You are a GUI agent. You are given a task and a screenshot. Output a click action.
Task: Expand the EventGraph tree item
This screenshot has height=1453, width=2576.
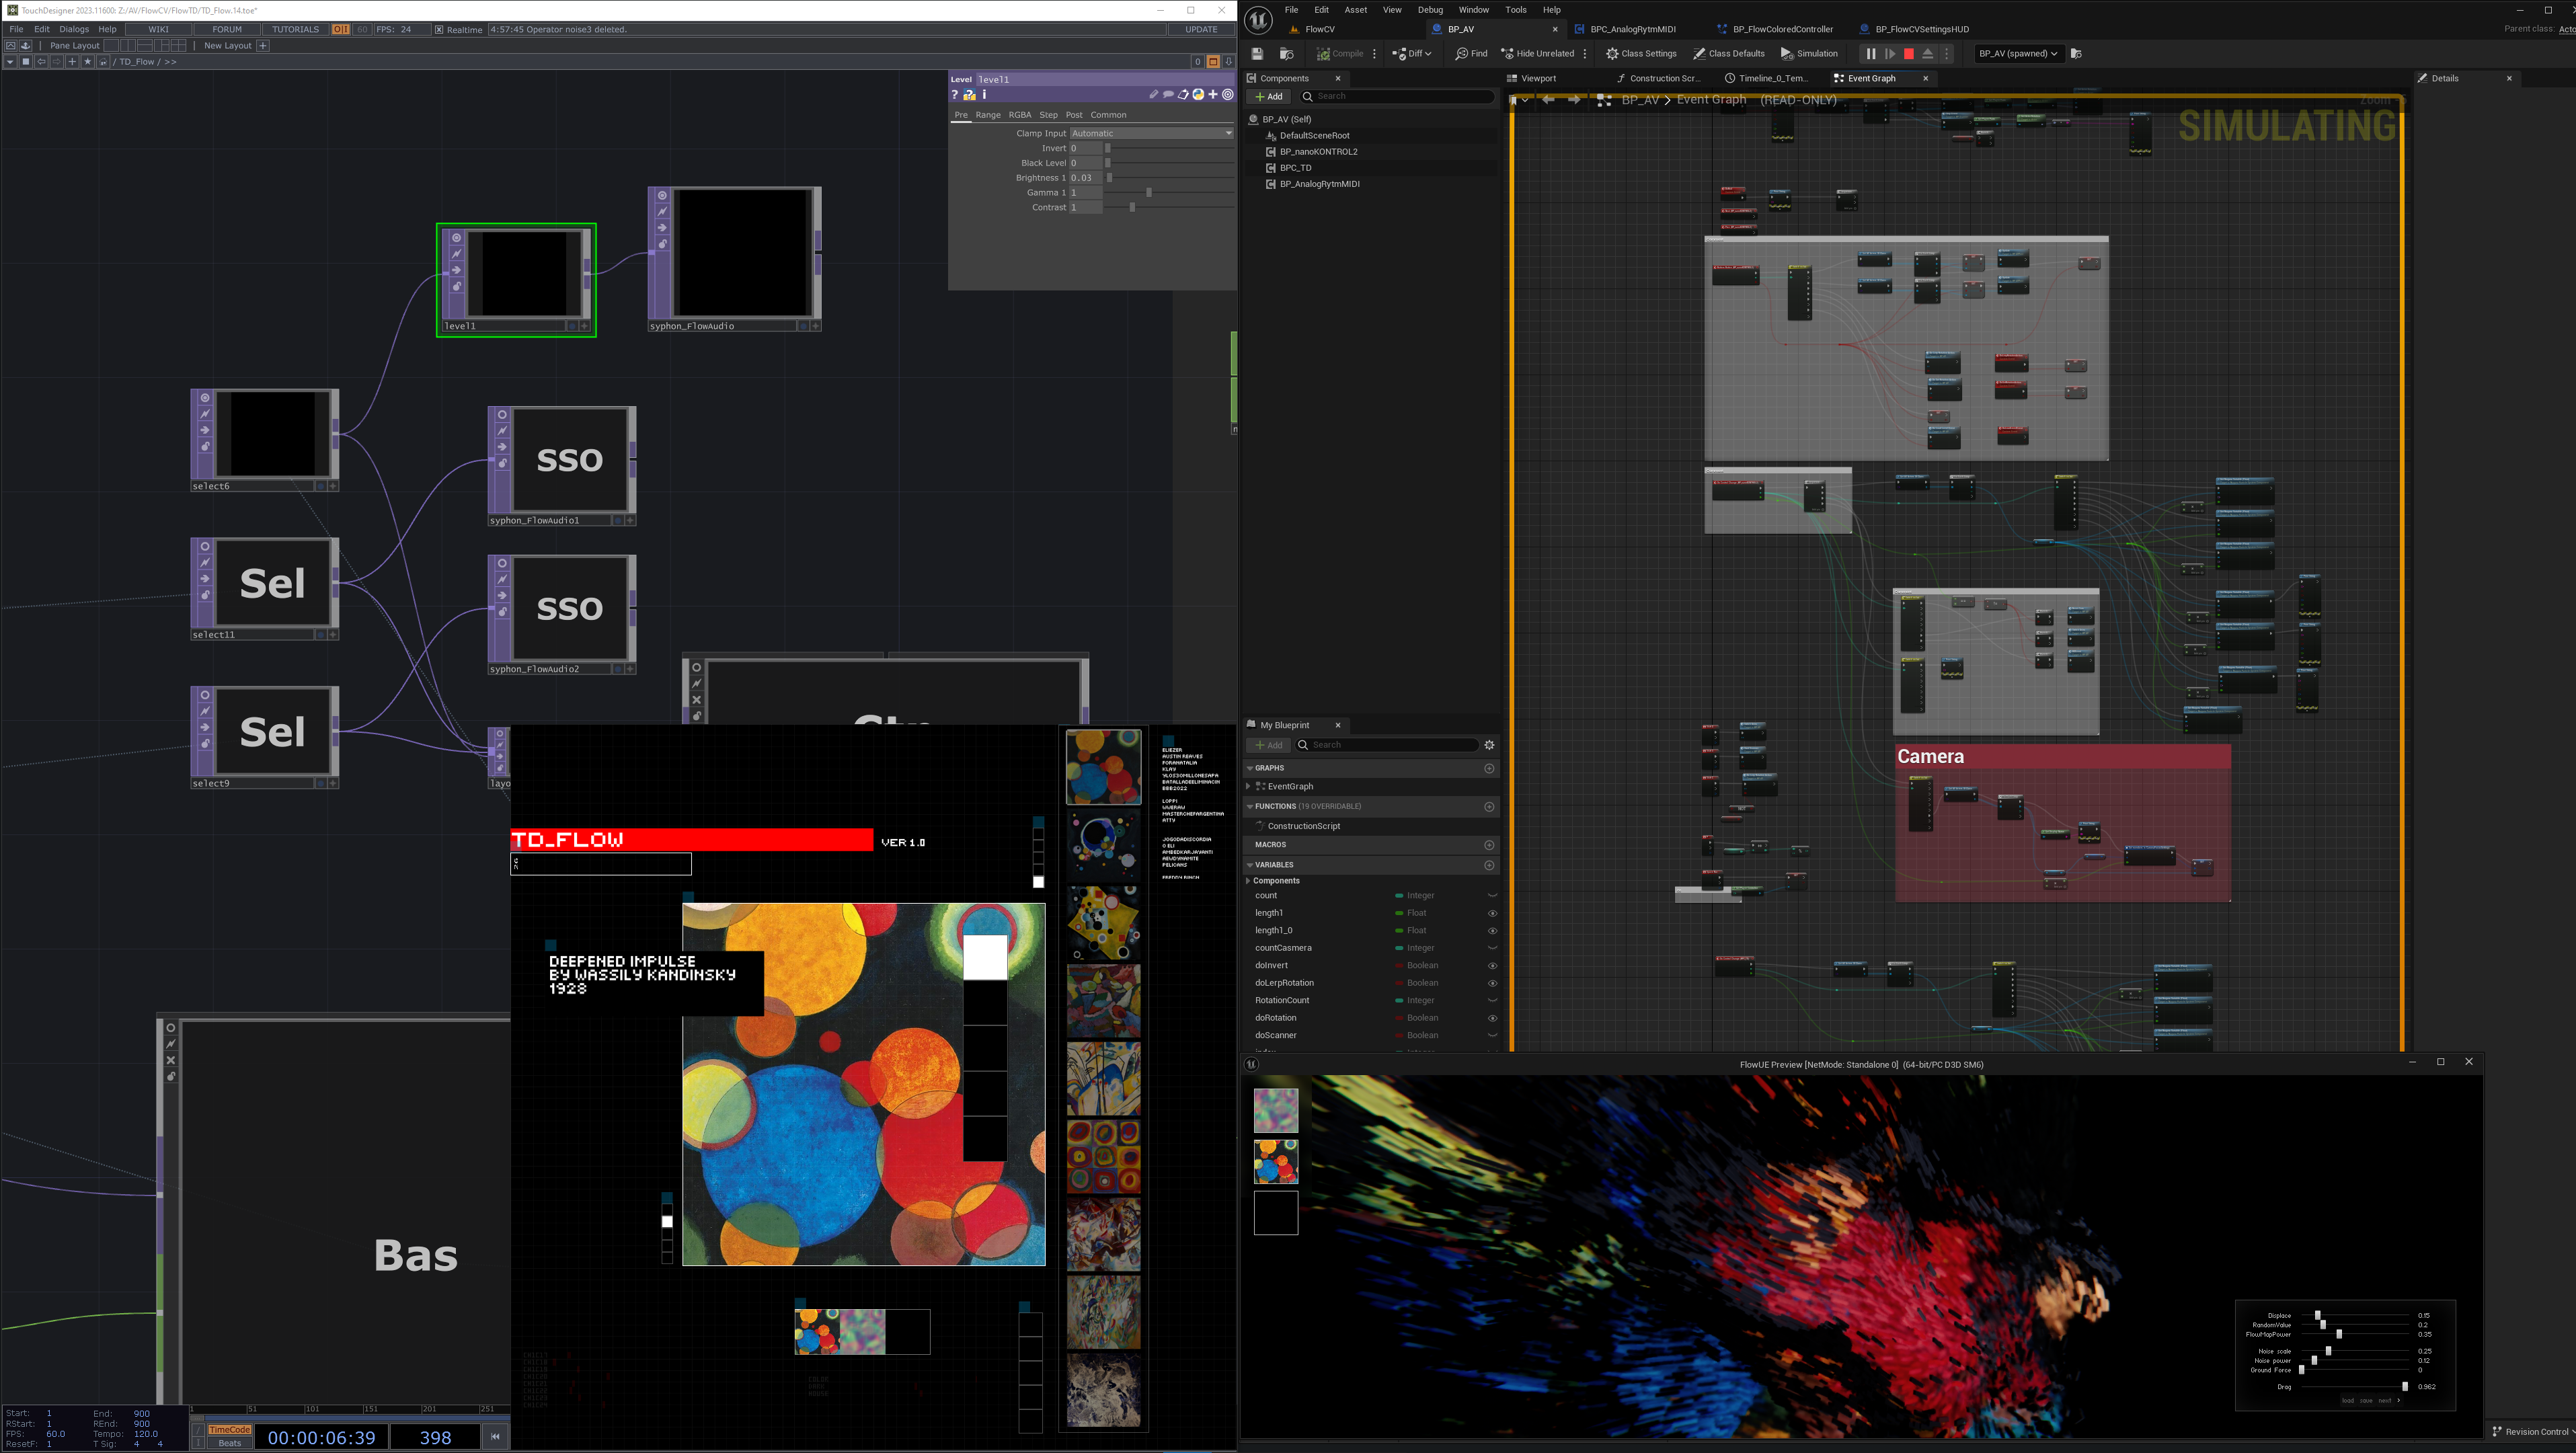pyautogui.click(x=1249, y=787)
